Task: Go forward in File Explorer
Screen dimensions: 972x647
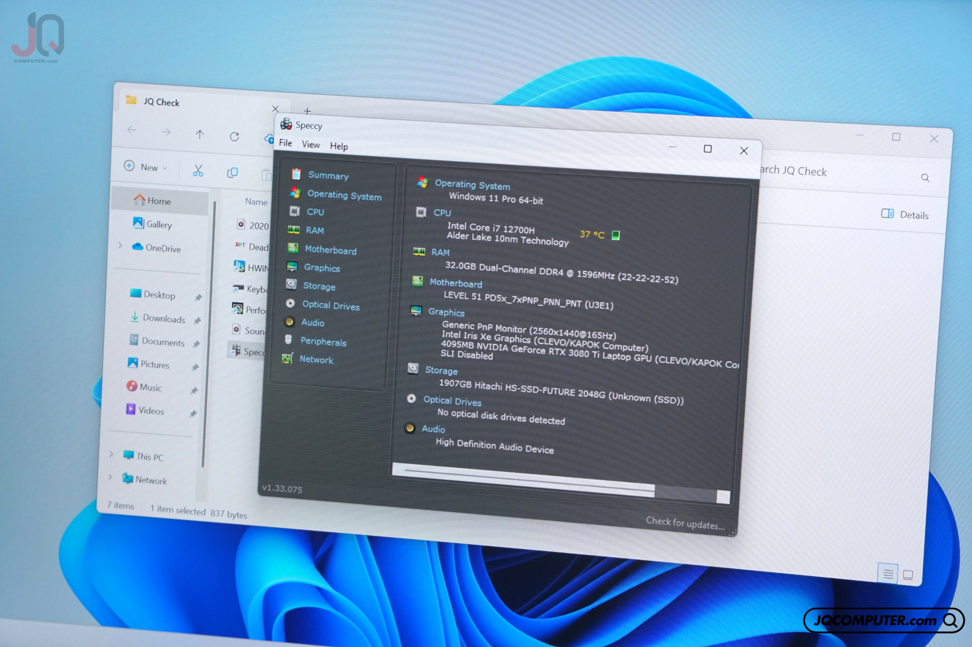Action: point(166,132)
